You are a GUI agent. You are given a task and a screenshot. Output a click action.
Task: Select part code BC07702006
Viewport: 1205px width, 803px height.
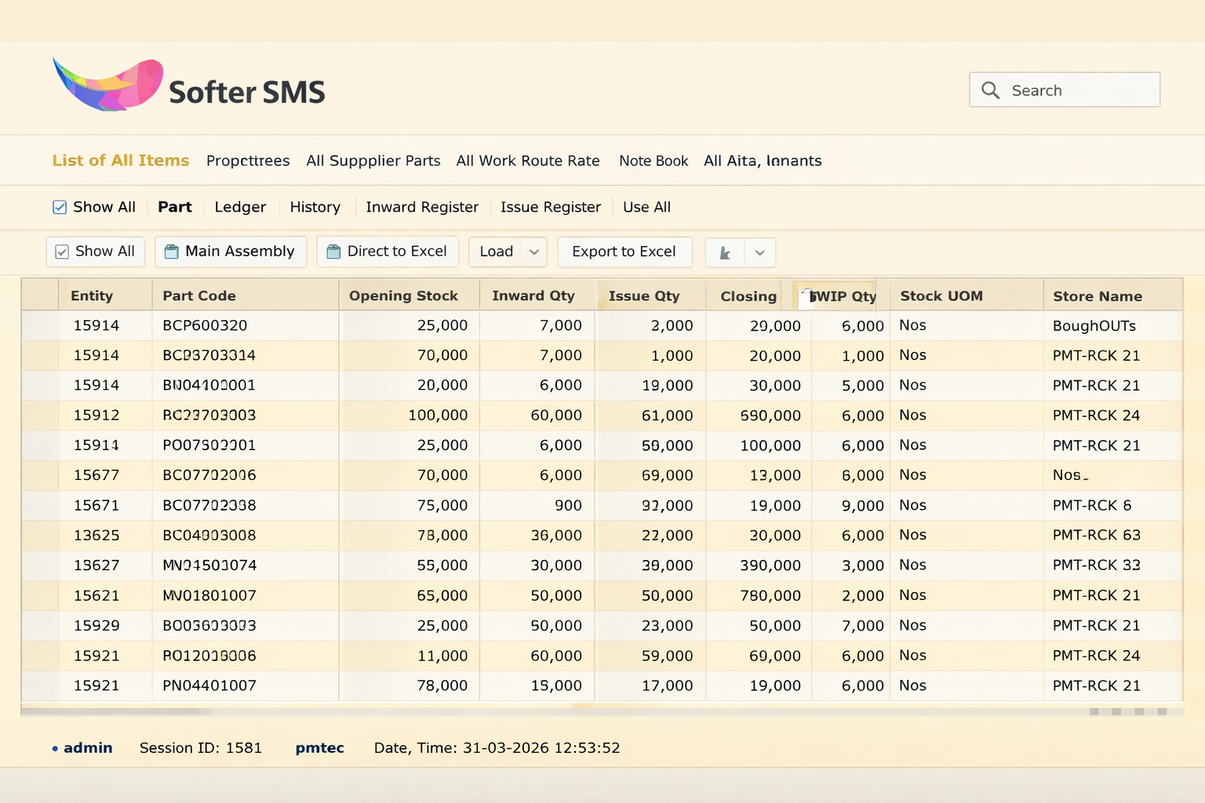coord(209,475)
